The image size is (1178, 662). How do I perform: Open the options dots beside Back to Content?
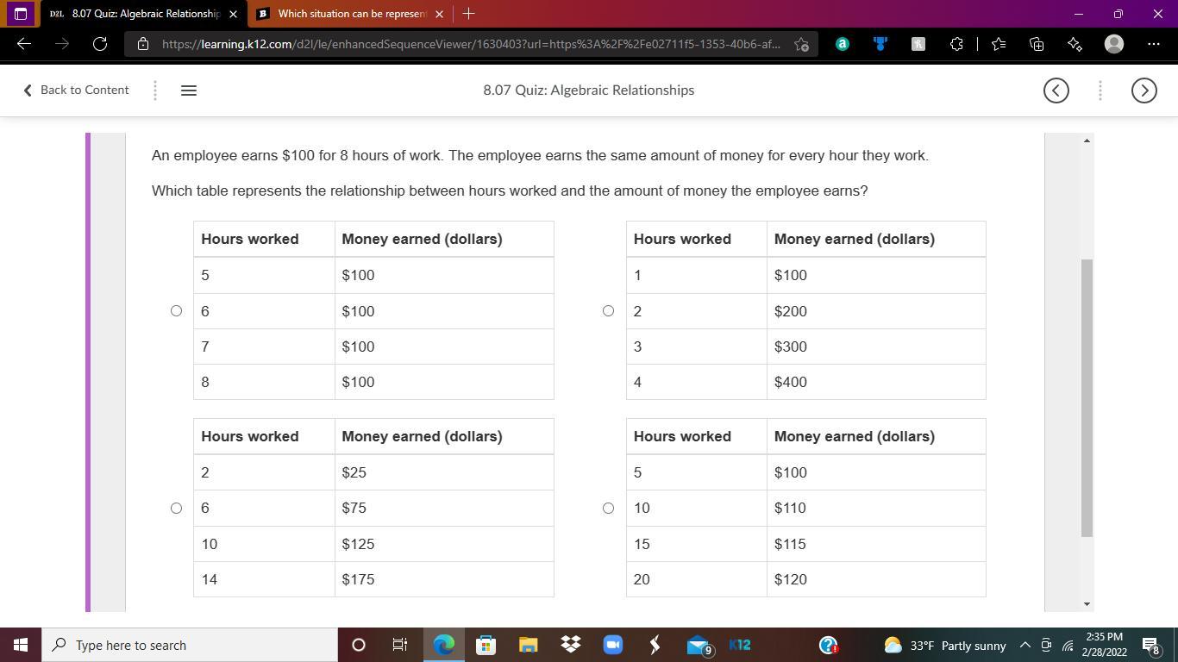pos(155,91)
